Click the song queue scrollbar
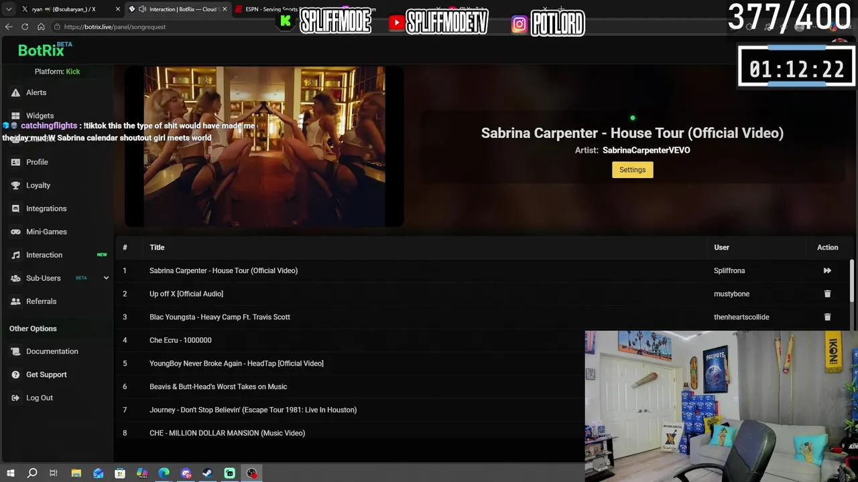 [x=852, y=281]
